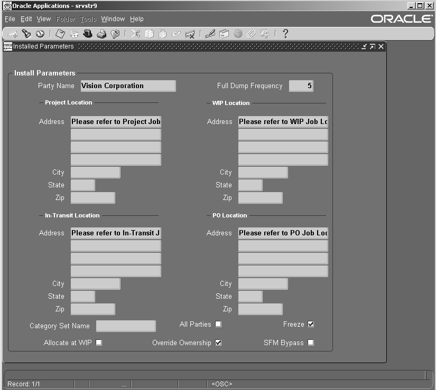Close the Installed Parameters inner window
The image size is (436, 390).
pos(381,46)
